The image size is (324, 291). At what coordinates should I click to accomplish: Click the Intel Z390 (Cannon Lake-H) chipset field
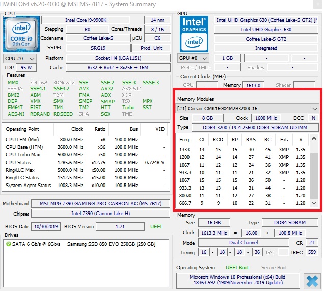tap(101, 214)
